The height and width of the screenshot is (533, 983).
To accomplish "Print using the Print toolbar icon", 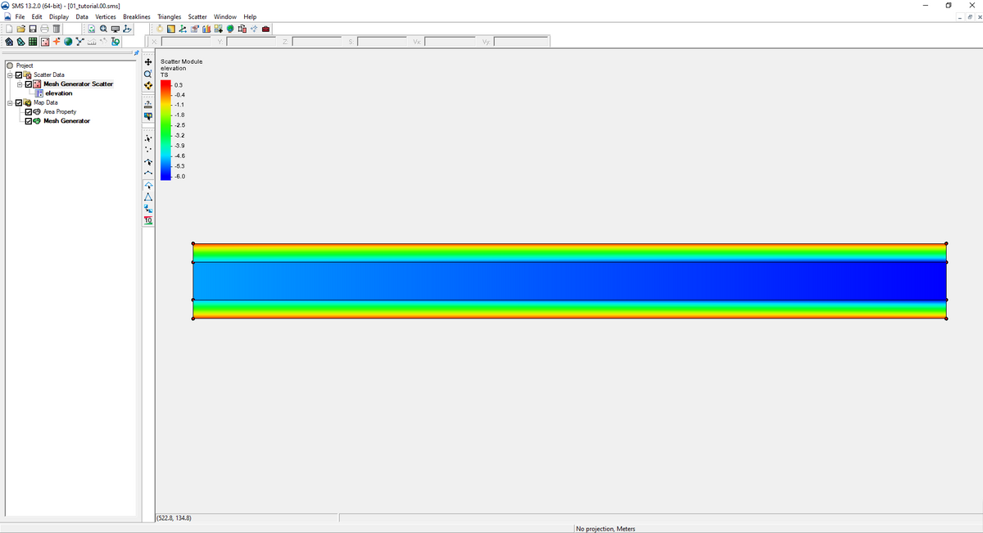I will point(43,29).
